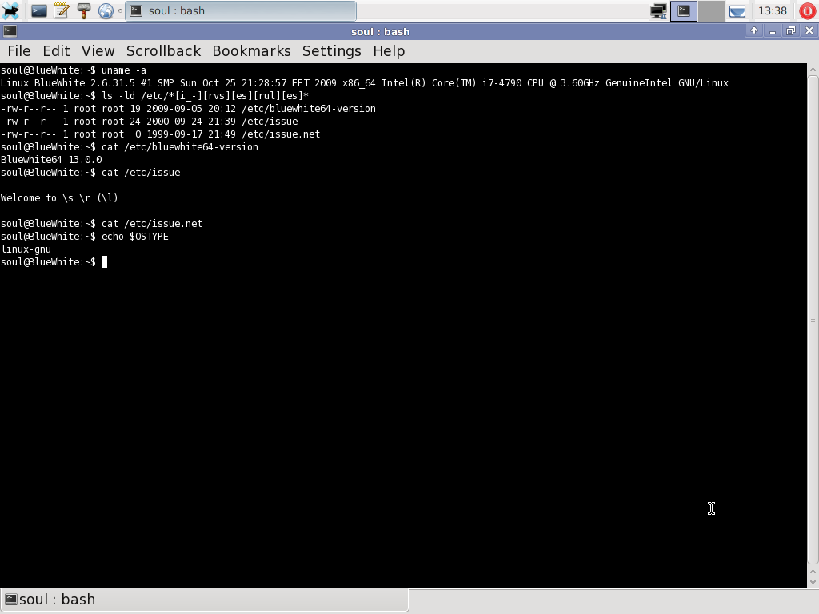Click 'Bluewhite64 13.0.0' output line

[51, 160]
